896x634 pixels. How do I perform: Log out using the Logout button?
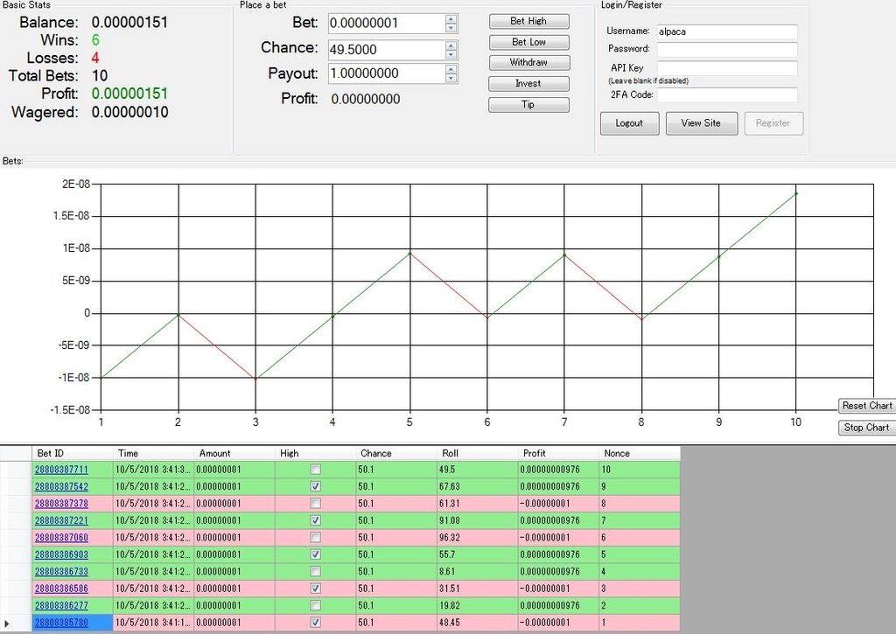click(x=630, y=122)
